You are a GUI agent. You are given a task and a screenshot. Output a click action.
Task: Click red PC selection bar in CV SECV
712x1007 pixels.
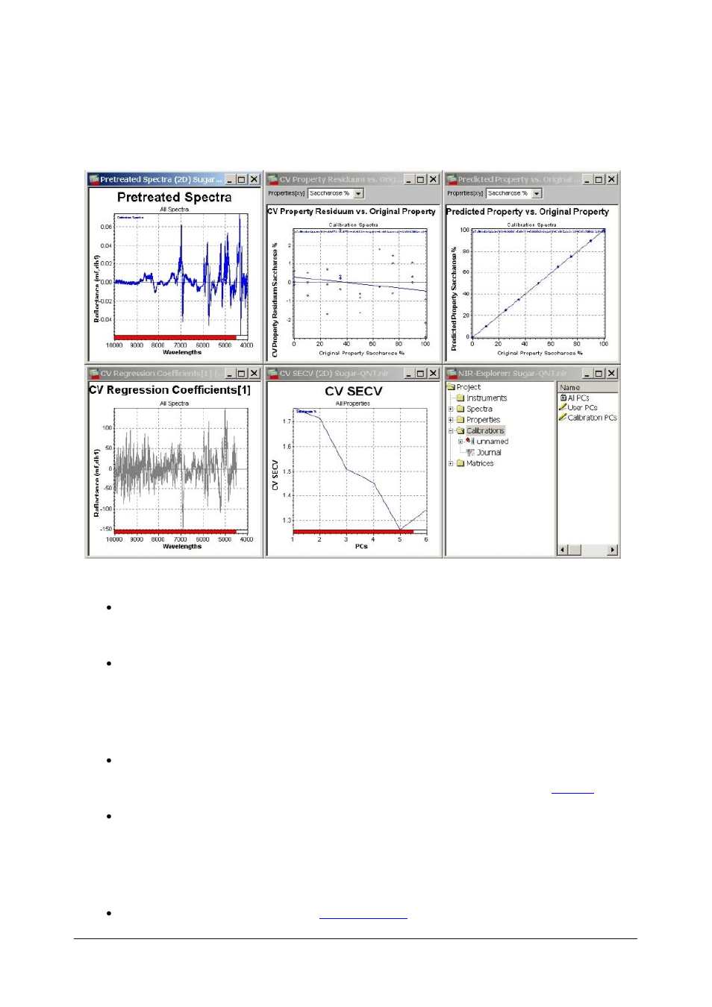[x=353, y=532]
